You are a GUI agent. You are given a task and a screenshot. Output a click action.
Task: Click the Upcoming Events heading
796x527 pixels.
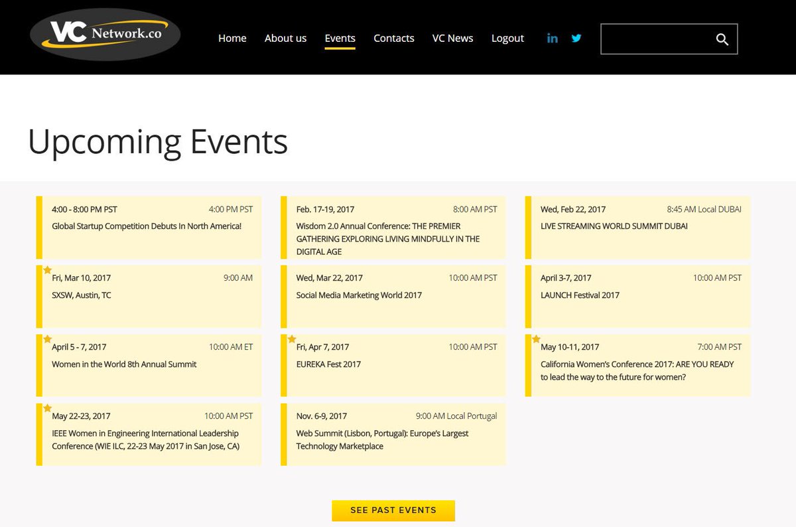158,141
